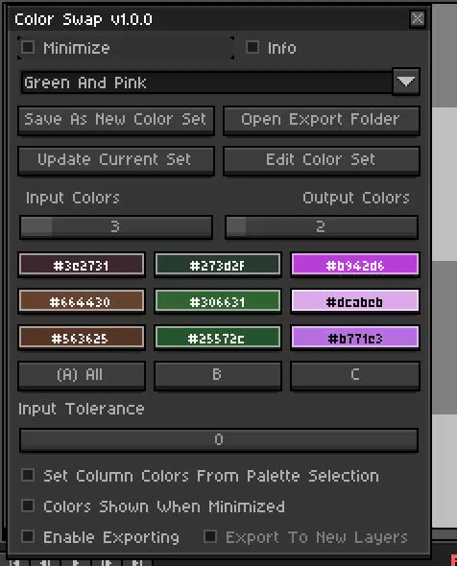
Task: Click the B column button
Action: [218, 375]
